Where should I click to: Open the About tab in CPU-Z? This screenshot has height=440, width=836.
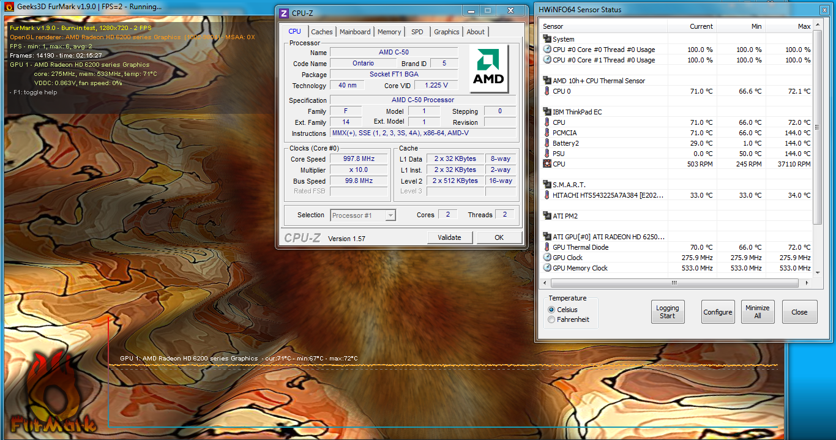tap(476, 32)
